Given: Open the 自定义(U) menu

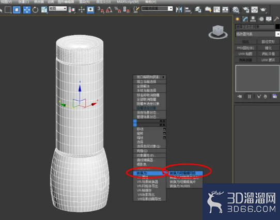Looking at the screenshot, I should pos(103,2).
